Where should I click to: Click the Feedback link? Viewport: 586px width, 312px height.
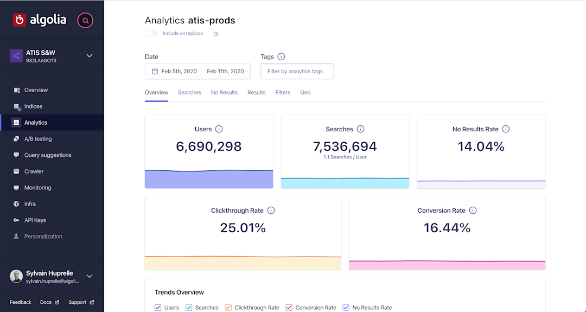[21, 302]
